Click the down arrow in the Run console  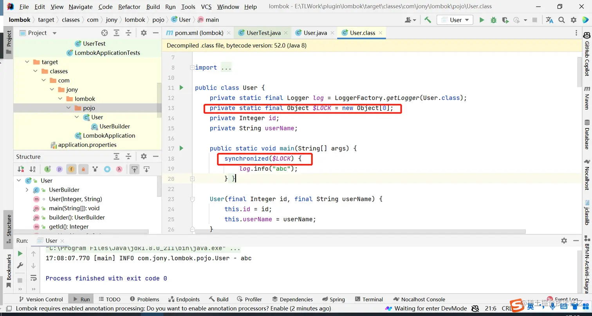34,266
